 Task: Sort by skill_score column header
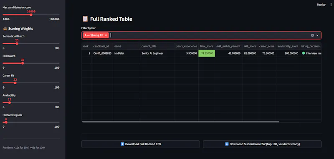coord(250,46)
